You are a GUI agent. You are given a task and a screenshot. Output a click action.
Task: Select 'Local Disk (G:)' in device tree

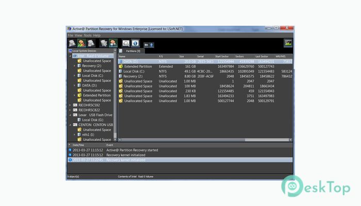coord(93,120)
